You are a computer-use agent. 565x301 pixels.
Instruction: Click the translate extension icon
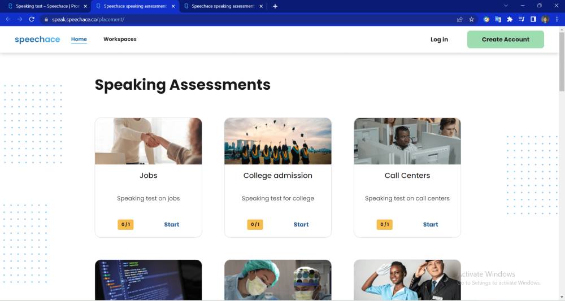point(498,19)
